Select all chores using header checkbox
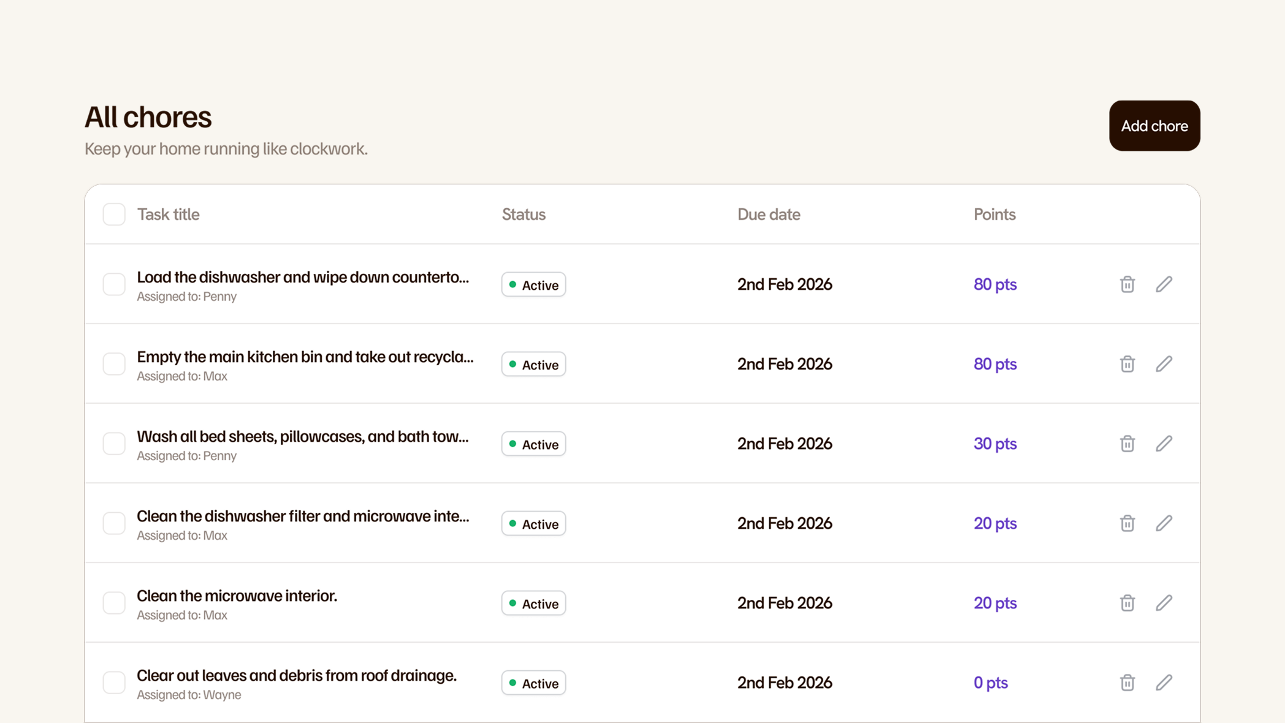Screen dimensions: 1285x723 114,214
